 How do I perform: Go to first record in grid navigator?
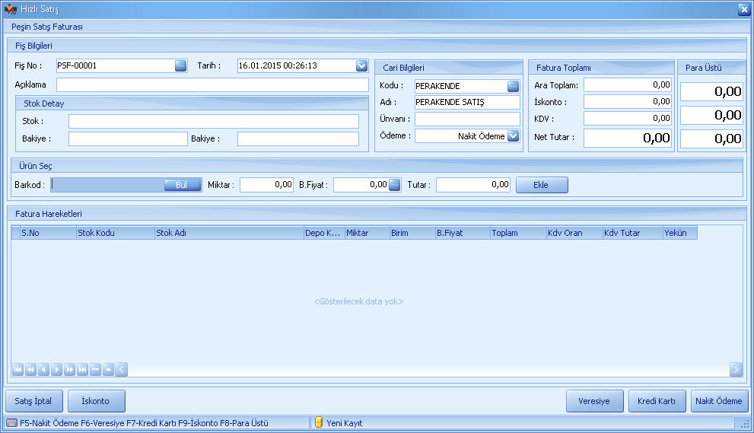point(17,369)
